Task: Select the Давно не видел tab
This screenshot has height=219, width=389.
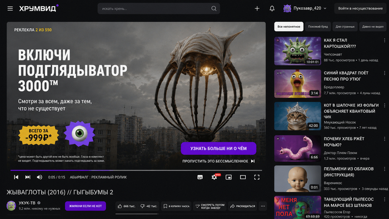Action: click(373, 27)
